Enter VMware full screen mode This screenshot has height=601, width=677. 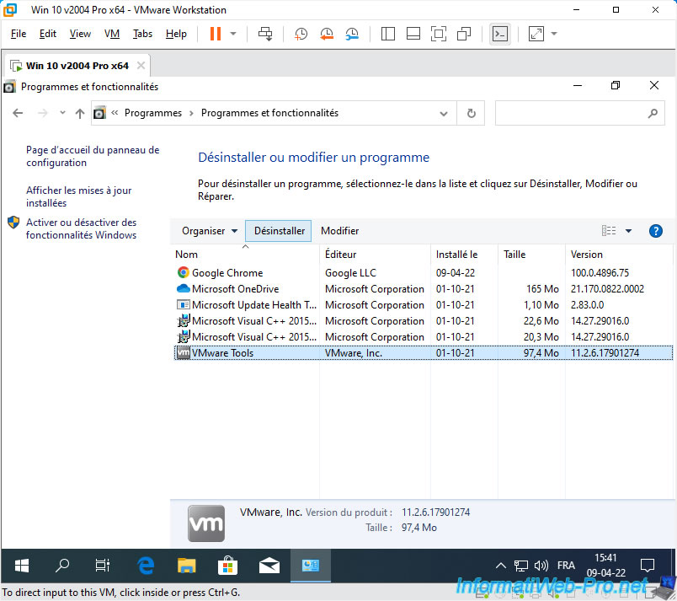439,34
